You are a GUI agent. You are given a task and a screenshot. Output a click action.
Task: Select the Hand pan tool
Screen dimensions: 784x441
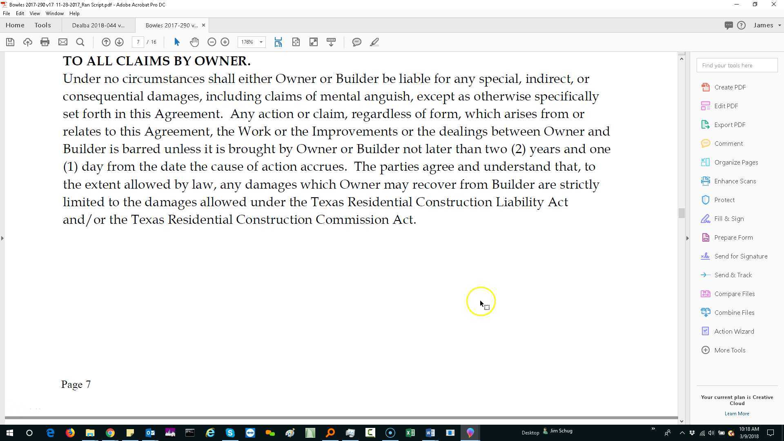pos(194,42)
